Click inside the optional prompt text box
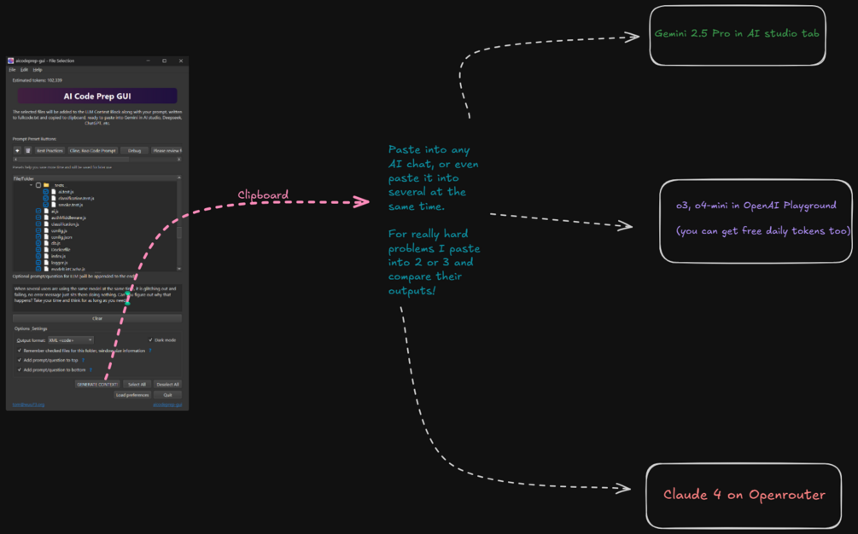858x534 pixels. coord(97,298)
